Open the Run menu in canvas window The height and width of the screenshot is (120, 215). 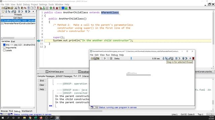(108, 55)
